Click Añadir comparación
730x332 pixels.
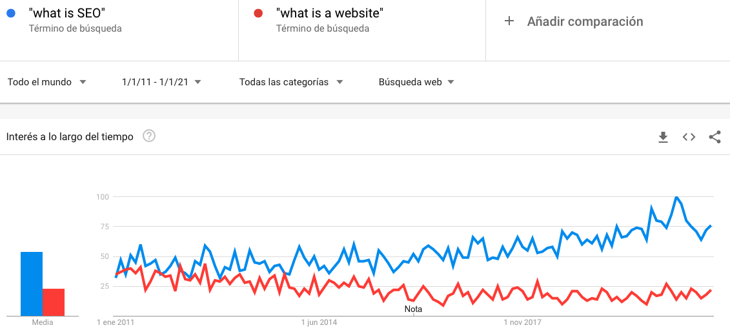[585, 21]
